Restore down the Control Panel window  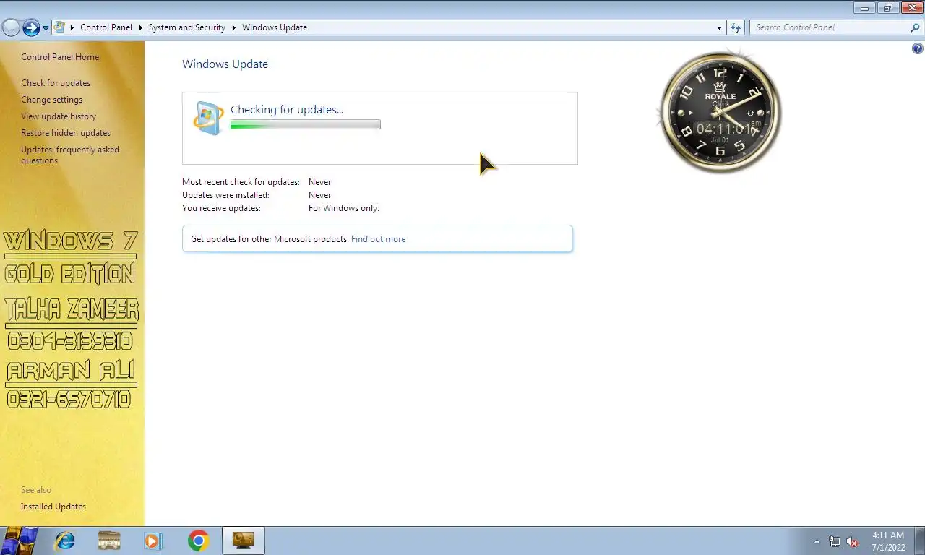887,8
